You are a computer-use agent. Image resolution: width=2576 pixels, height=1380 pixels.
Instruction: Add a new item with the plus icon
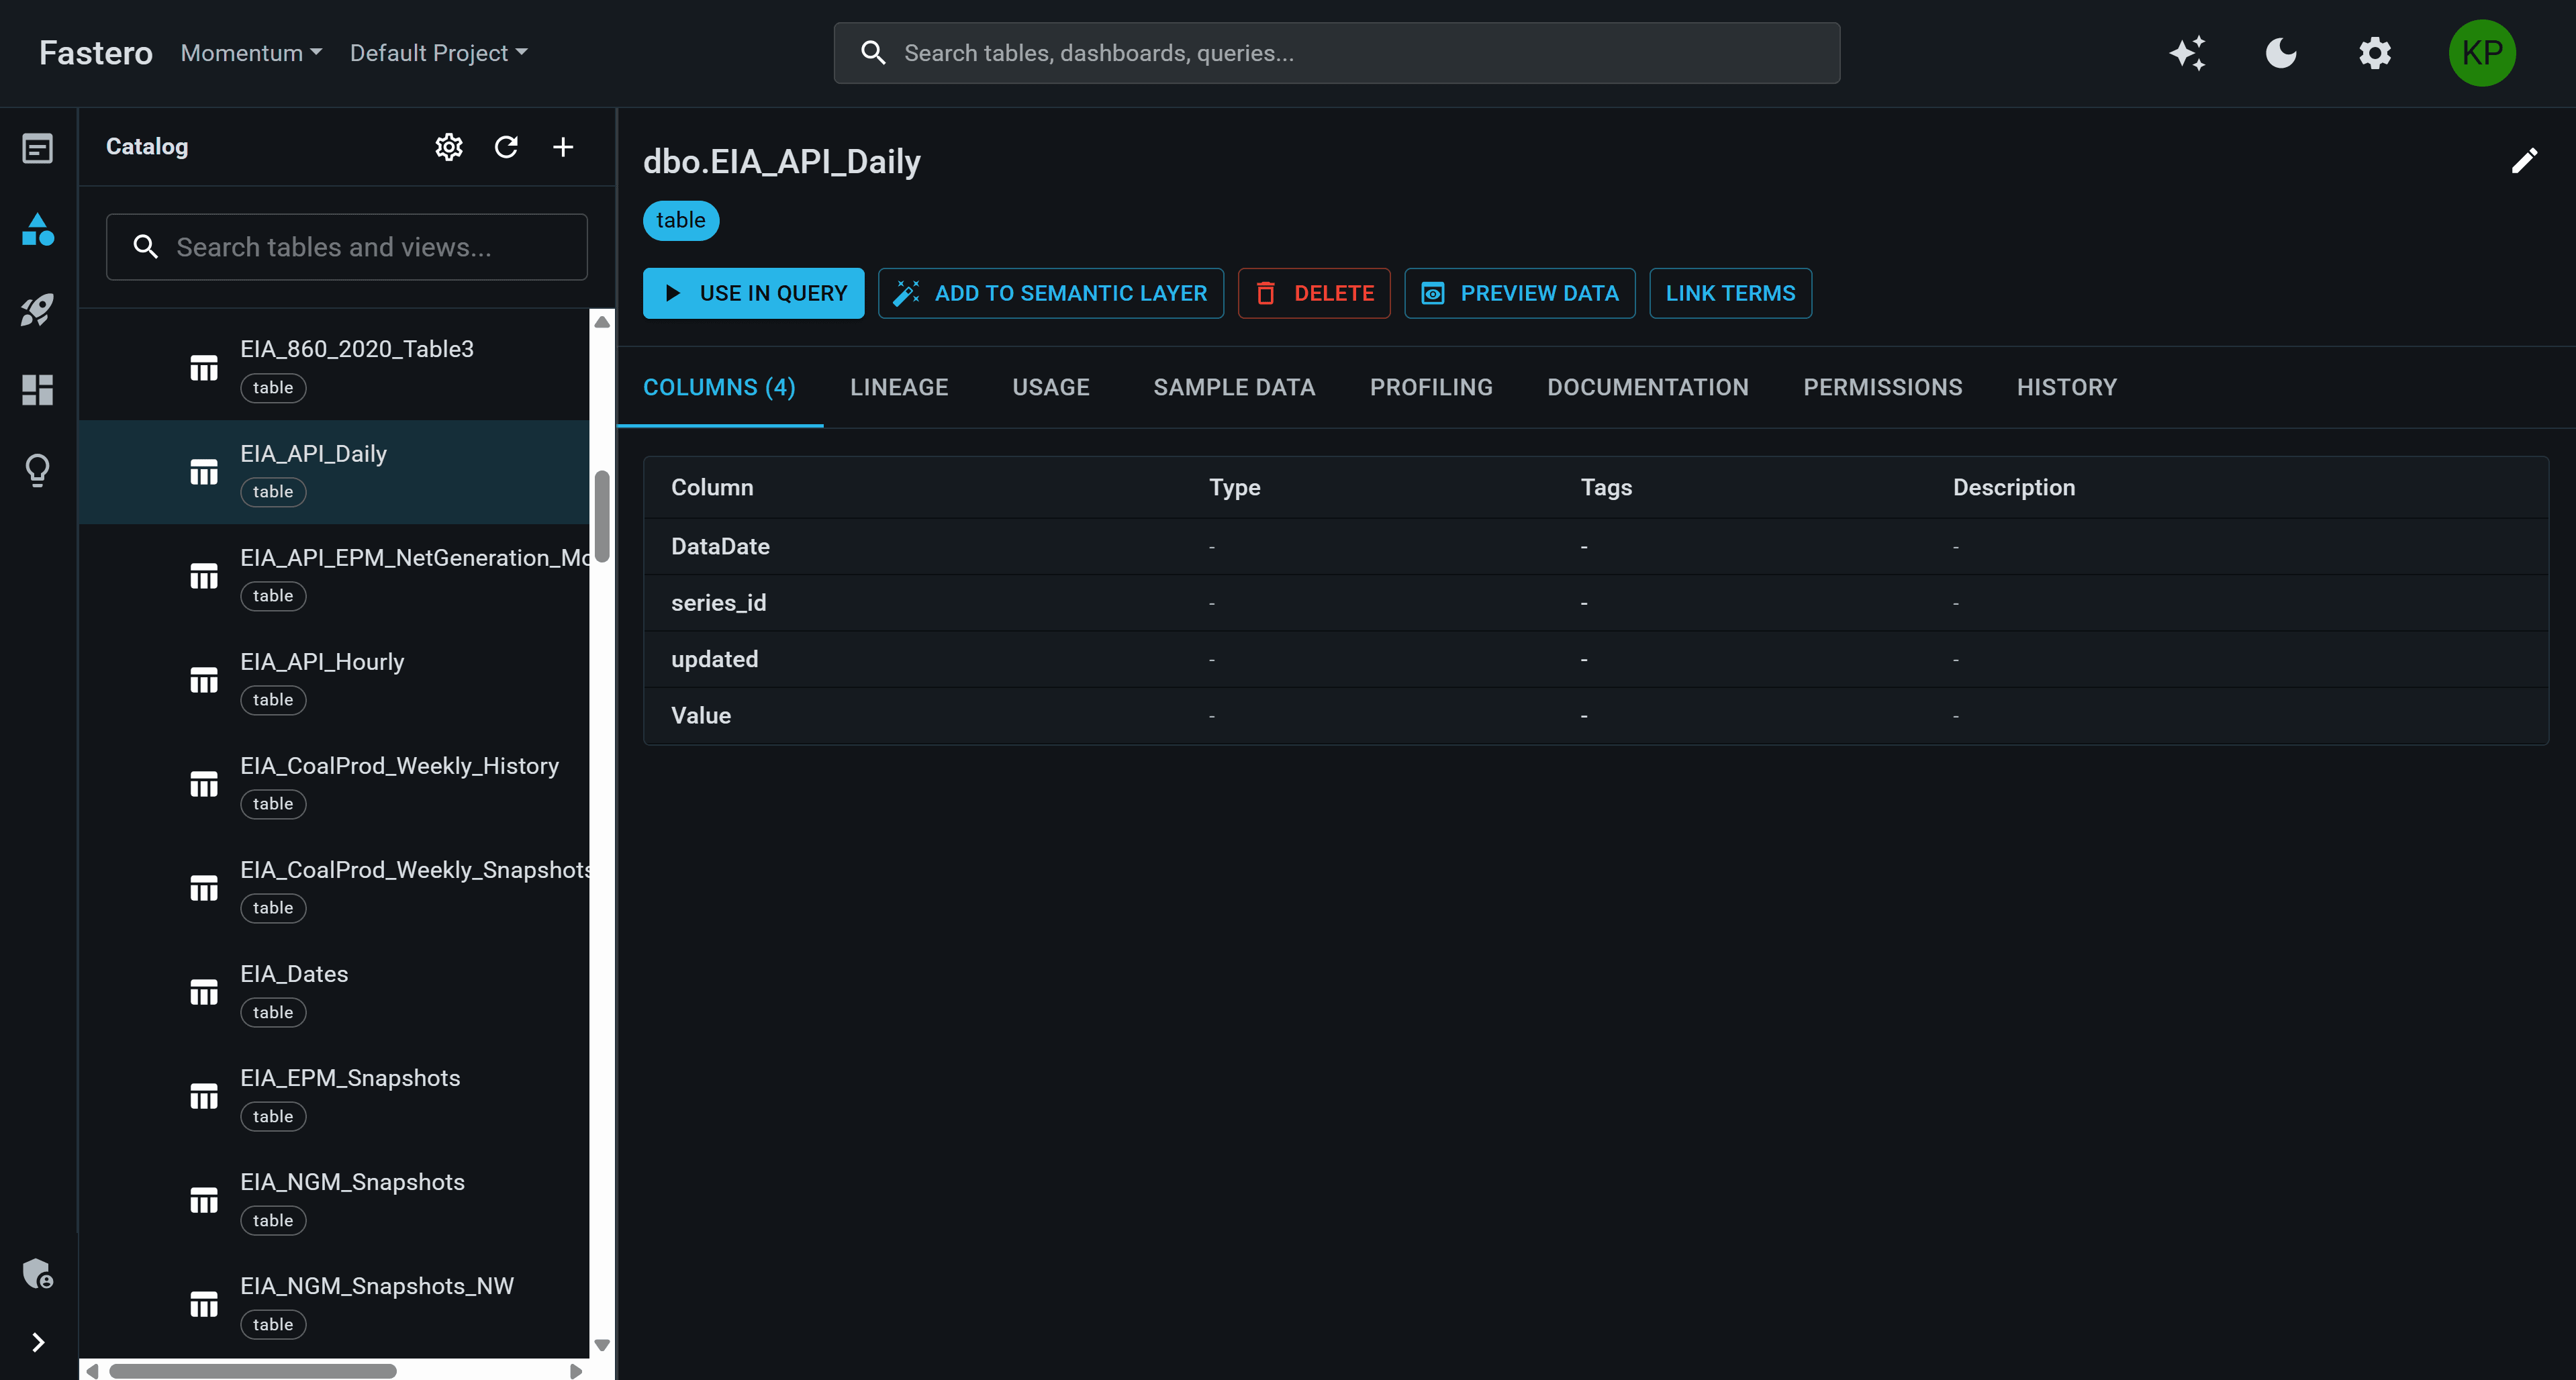563,146
